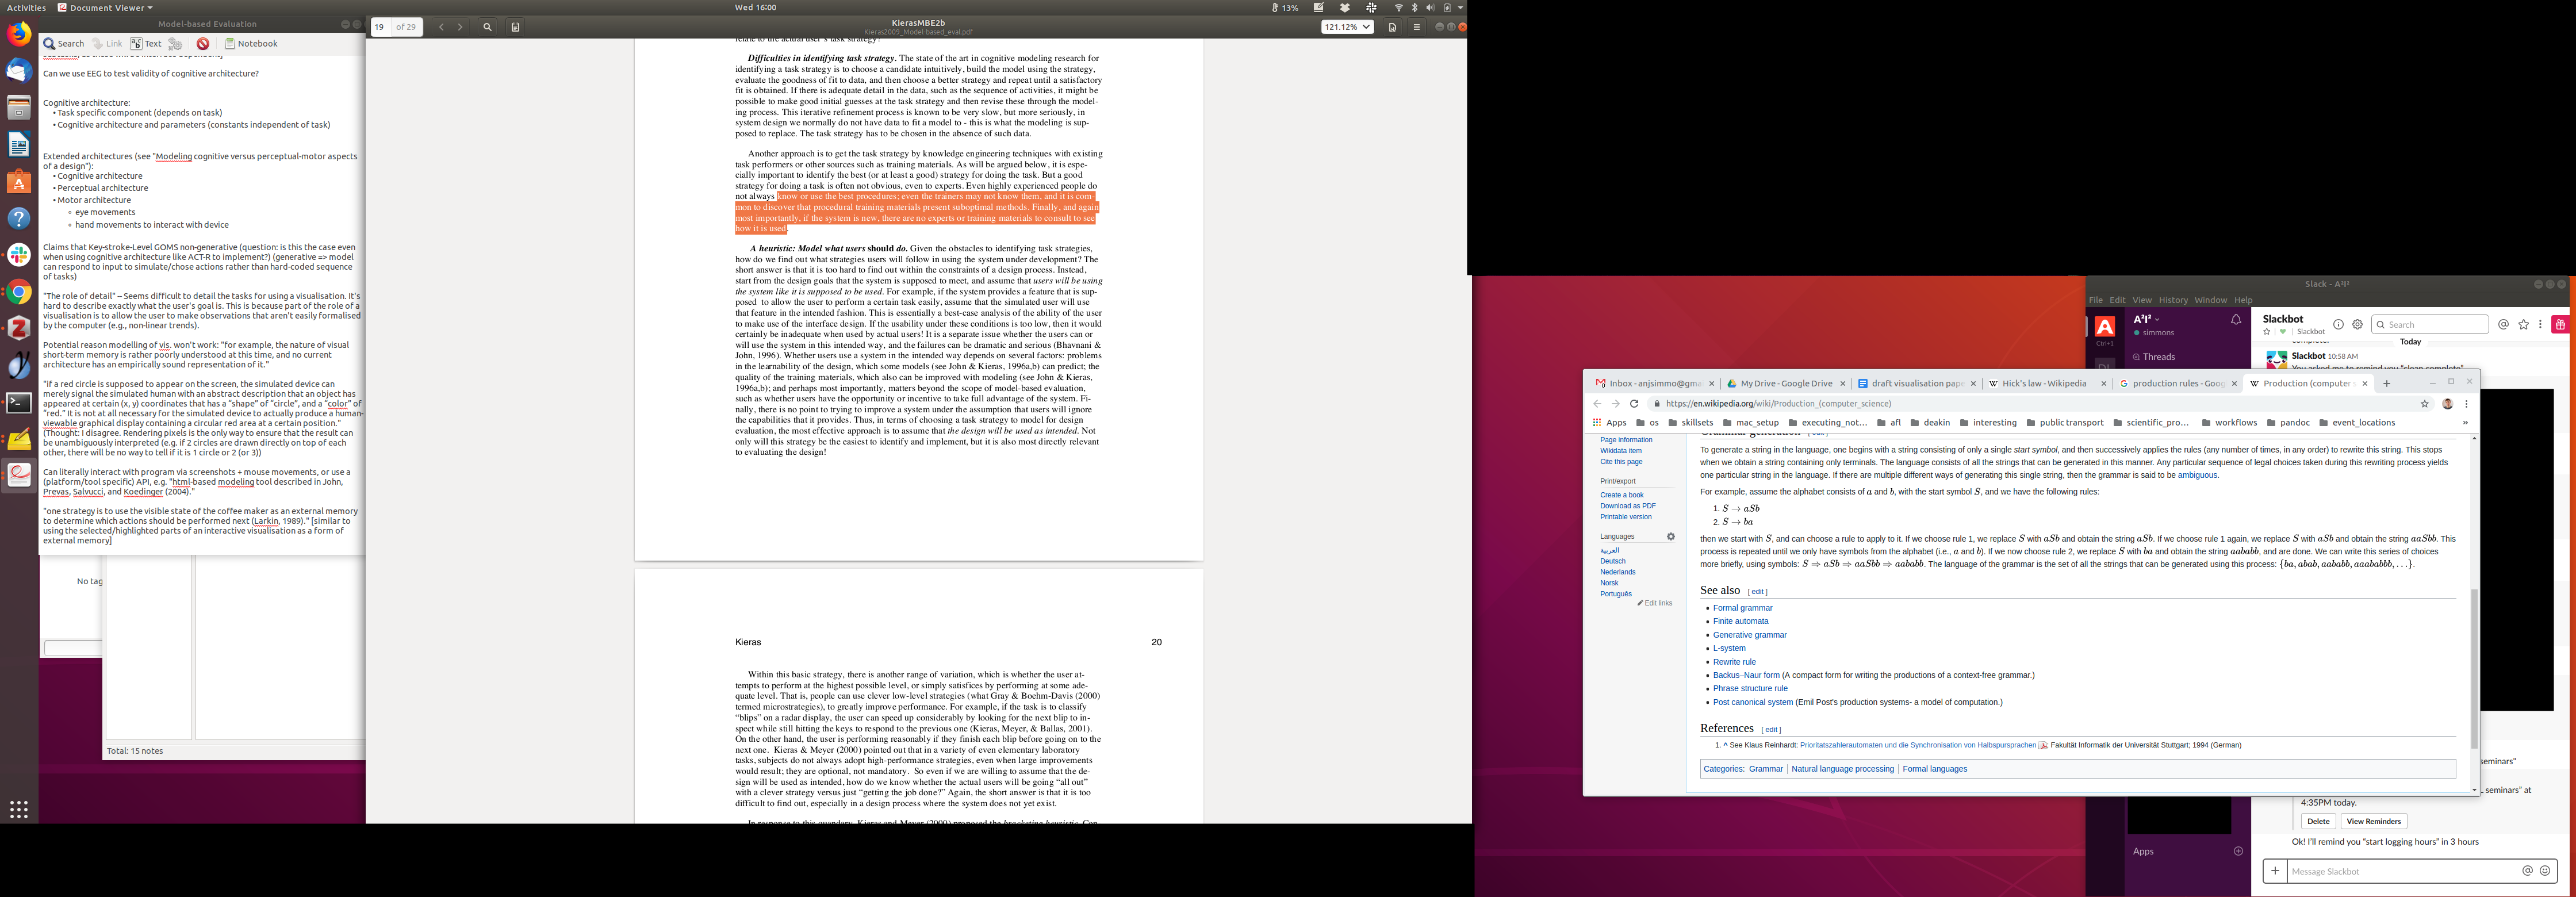Switch to Hick's law - Wikipedia tab
This screenshot has height=897, width=2576.
tap(2044, 383)
